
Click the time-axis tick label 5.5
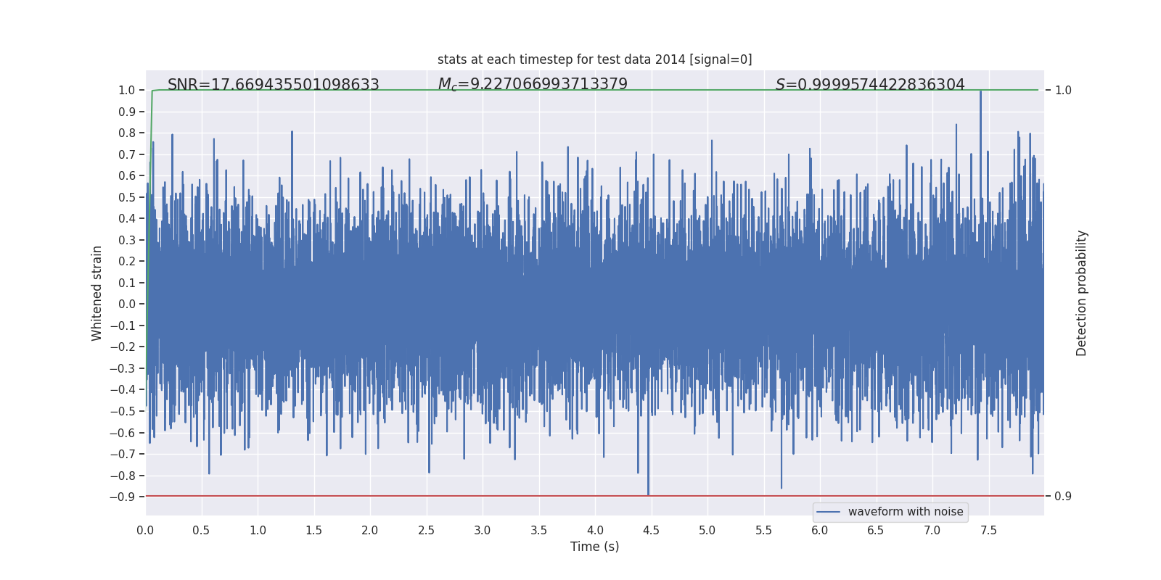[763, 530]
